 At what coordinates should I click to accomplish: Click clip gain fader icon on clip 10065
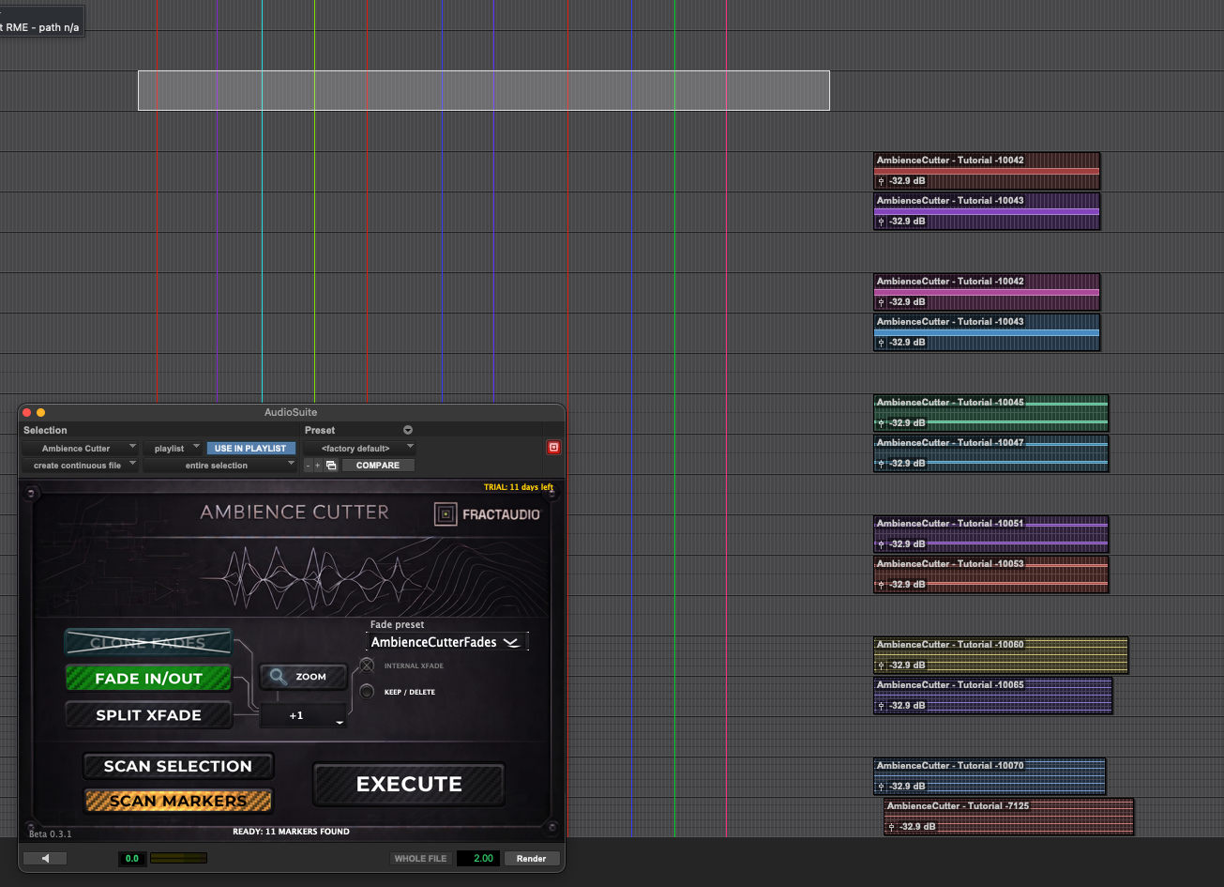point(881,706)
